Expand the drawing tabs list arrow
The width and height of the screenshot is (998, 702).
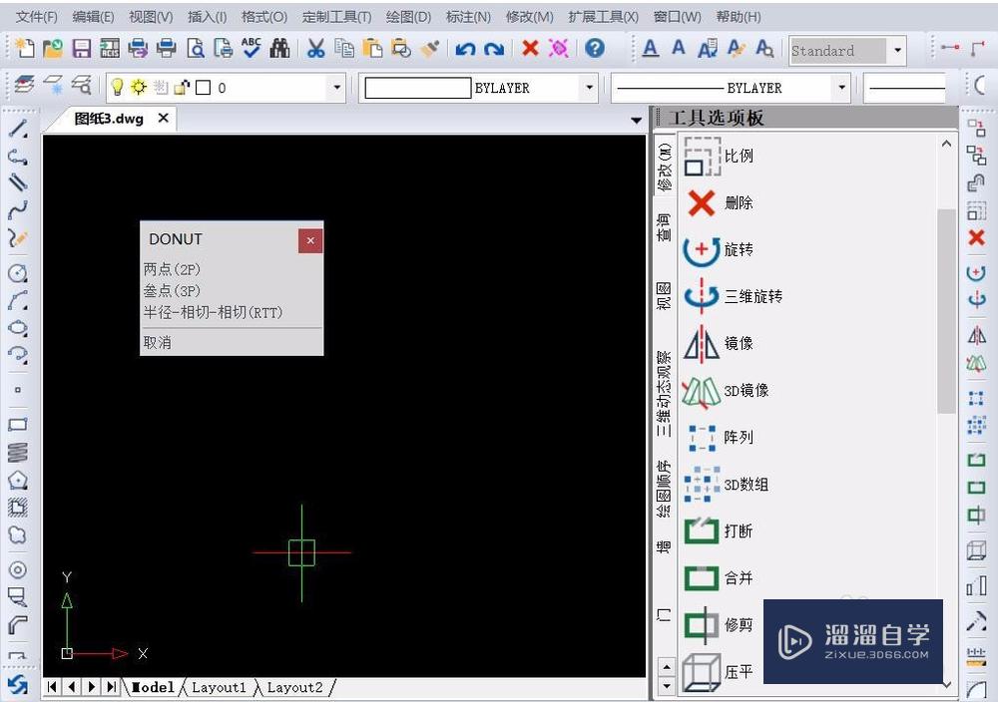coord(636,121)
